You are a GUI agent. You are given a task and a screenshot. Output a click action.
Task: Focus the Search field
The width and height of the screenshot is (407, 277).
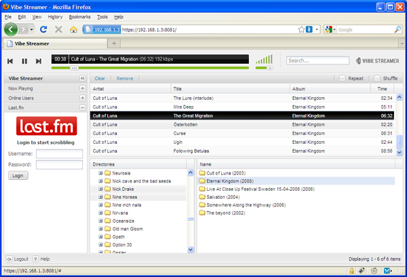click(x=317, y=60)
